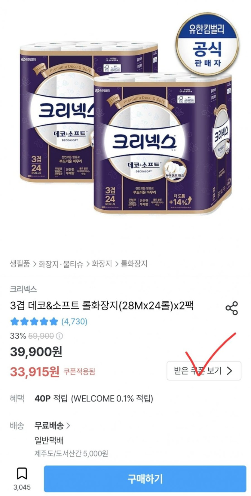The image size is (251, 496).
Task: Open the original price info icon
Action: (x=60, y=336)
